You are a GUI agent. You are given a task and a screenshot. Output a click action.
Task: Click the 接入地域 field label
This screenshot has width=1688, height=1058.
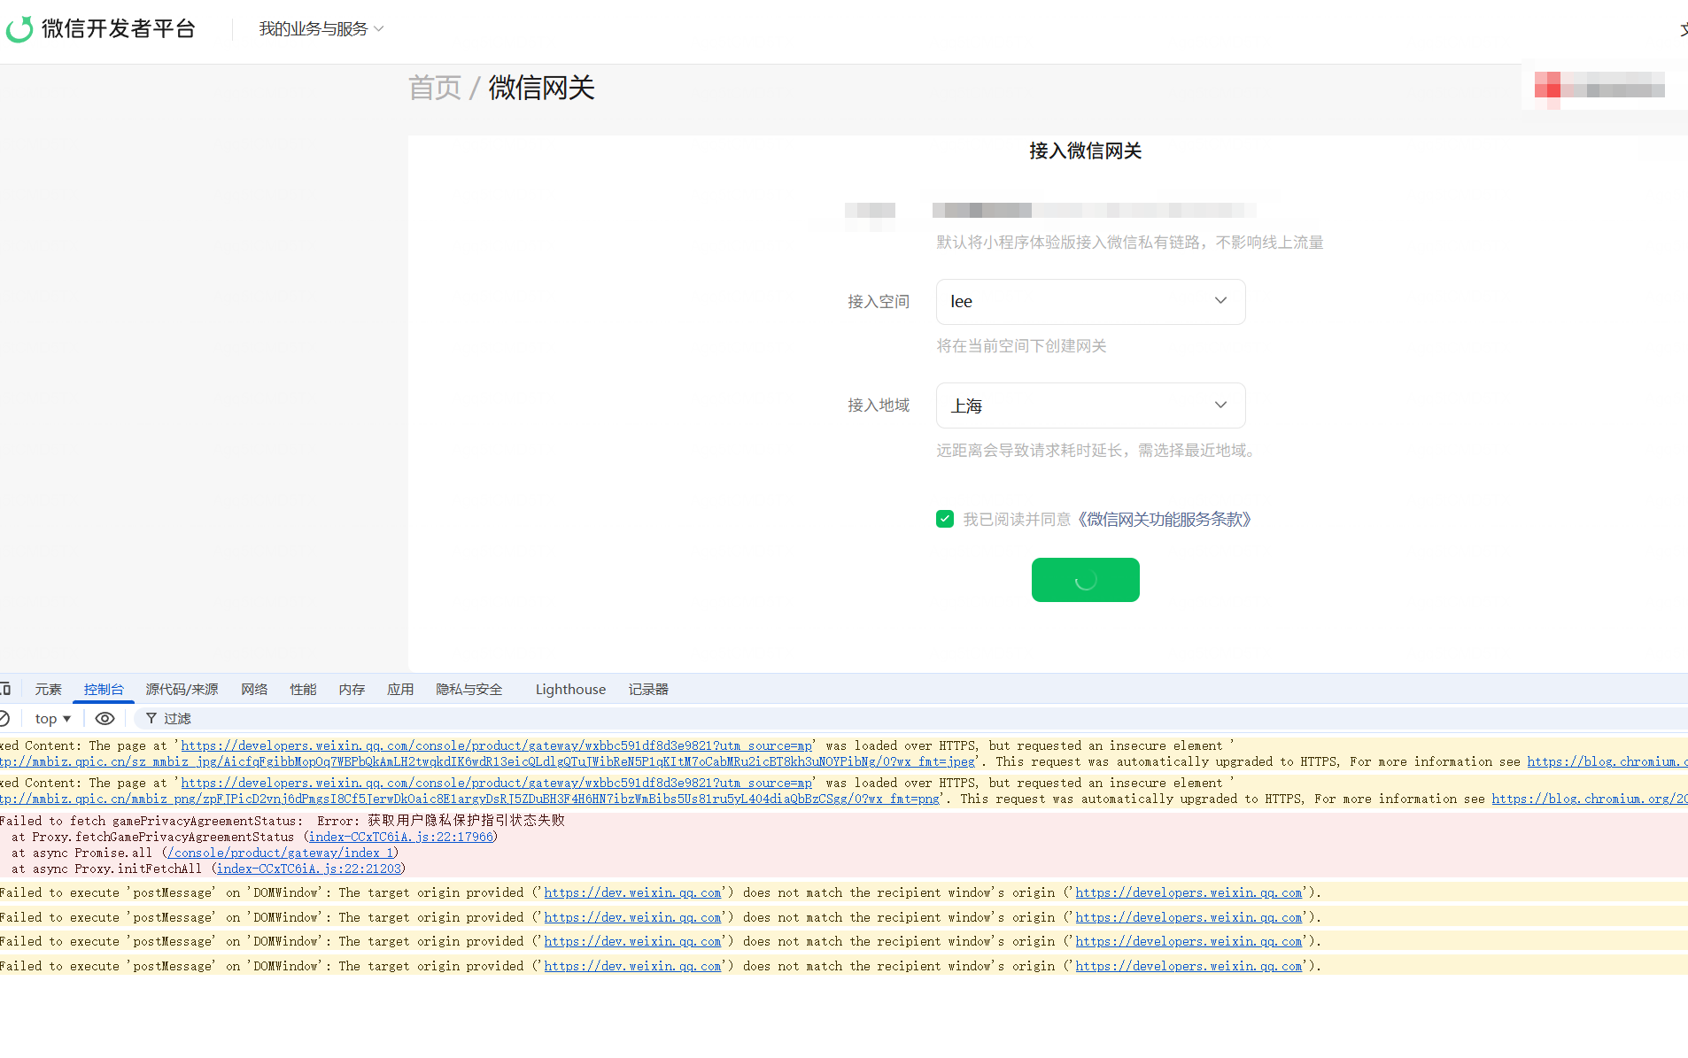point(879,405)
